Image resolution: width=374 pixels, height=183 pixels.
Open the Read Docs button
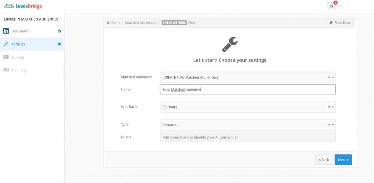coord(340,23)
